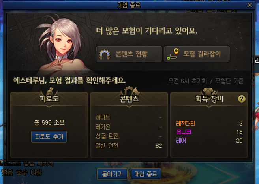The width and height of the screenshot is (259, 184).
Task: Open the 모험 길라잡이 guide button
Action: (x=197, y=54)
